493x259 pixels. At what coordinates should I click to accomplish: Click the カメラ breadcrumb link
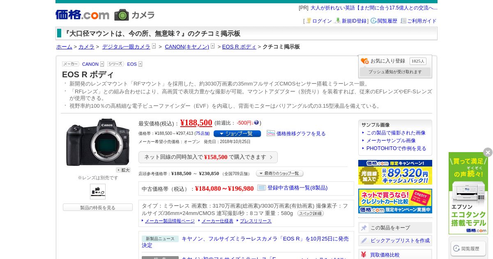[86, 47]
